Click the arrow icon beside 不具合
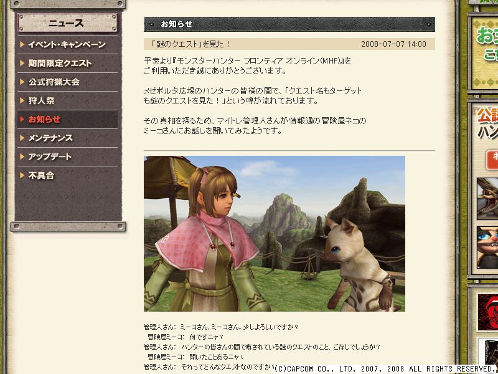This screenshot has height=374, width=498. pos(22,176)
